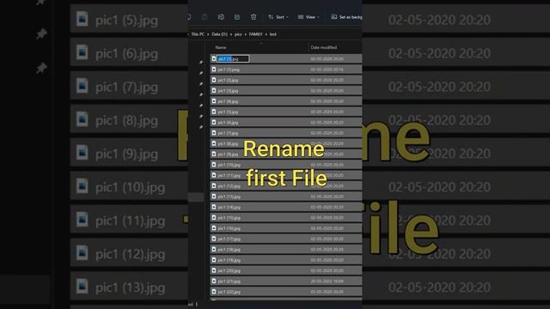Click Set as background button

346,17
